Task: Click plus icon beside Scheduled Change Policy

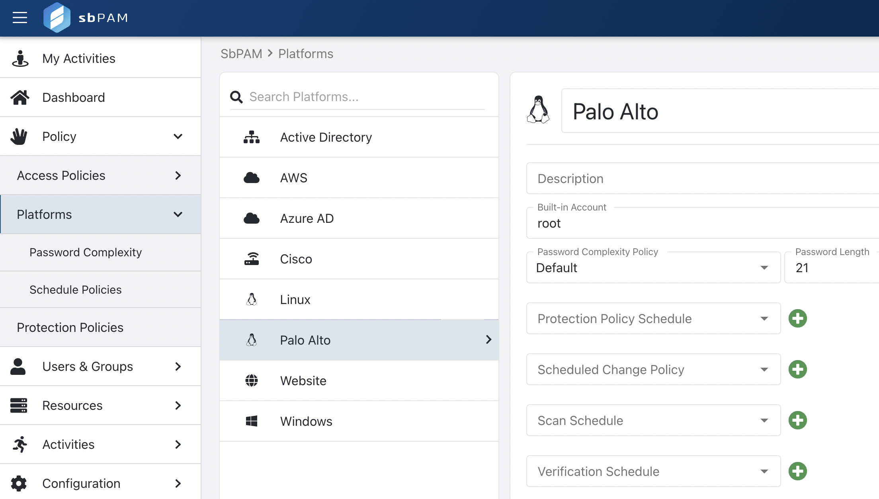Action: click(797, 369)
